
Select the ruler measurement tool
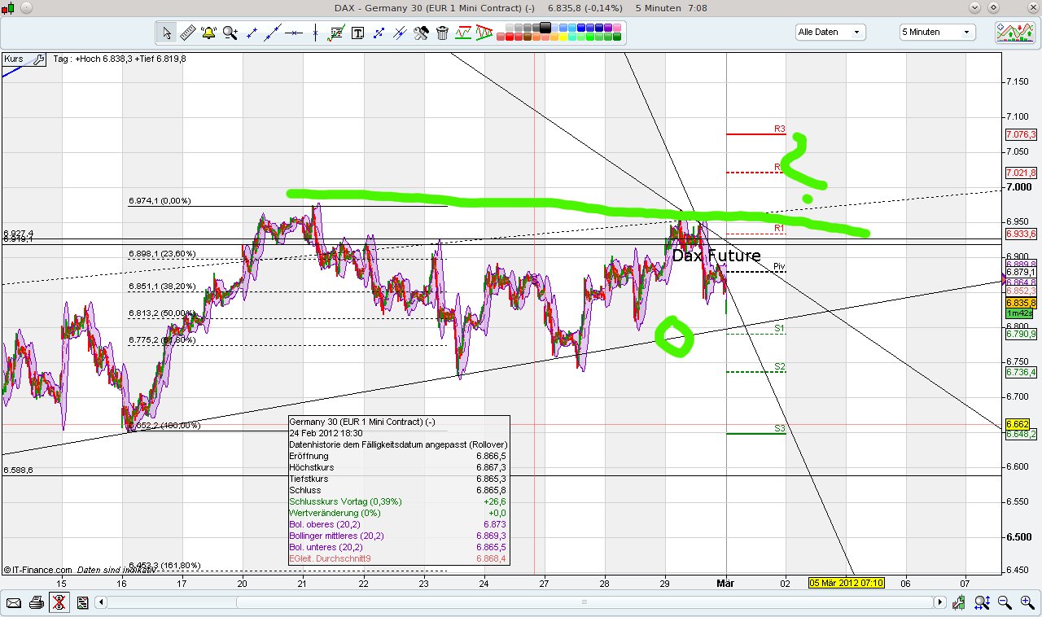point(187,33)
